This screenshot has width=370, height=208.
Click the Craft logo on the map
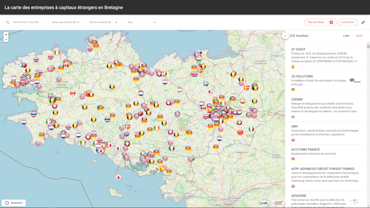click(264, 203)
